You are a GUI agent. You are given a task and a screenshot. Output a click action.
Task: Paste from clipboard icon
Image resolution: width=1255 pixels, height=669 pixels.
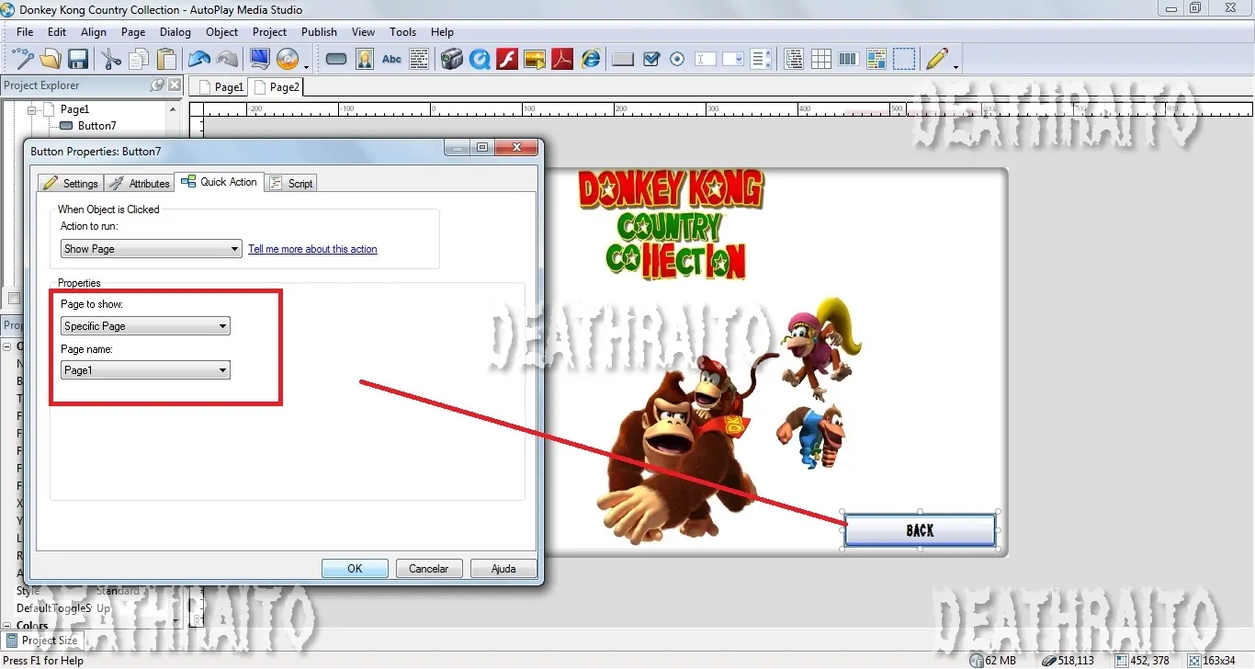[x=166, y=59]
